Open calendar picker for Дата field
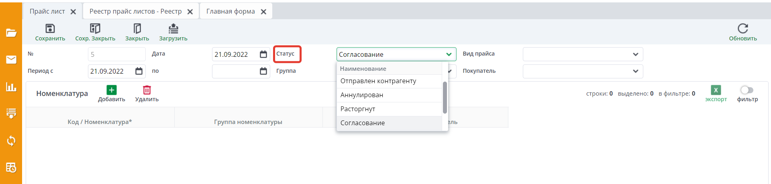This screenshot has width=771, height=184. click(263, 54)
